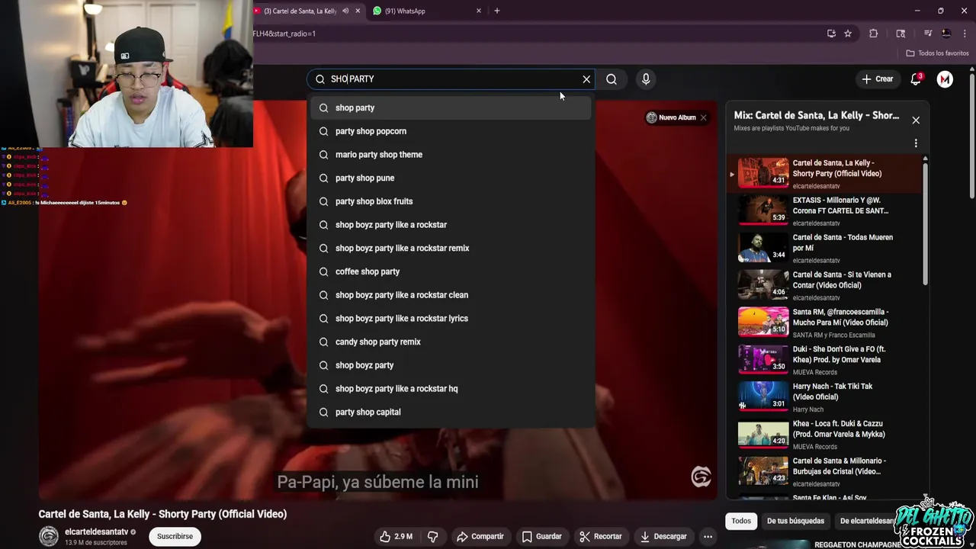Activate voice search microphone

coord(646,79)
